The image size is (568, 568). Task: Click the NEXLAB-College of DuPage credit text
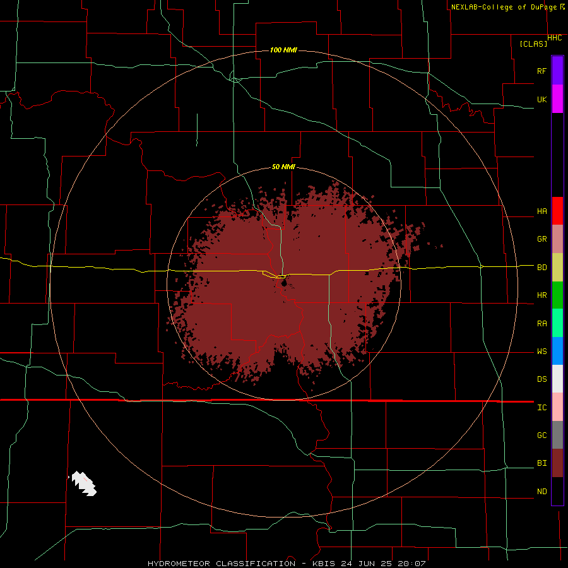tap(504, 7)
